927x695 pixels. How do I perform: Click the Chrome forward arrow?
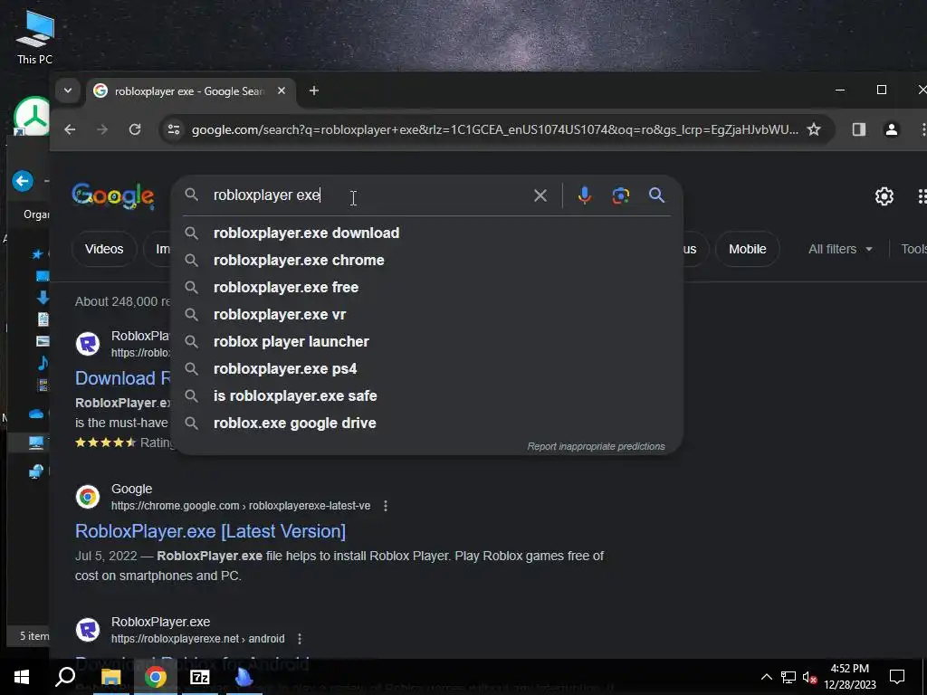102,129
